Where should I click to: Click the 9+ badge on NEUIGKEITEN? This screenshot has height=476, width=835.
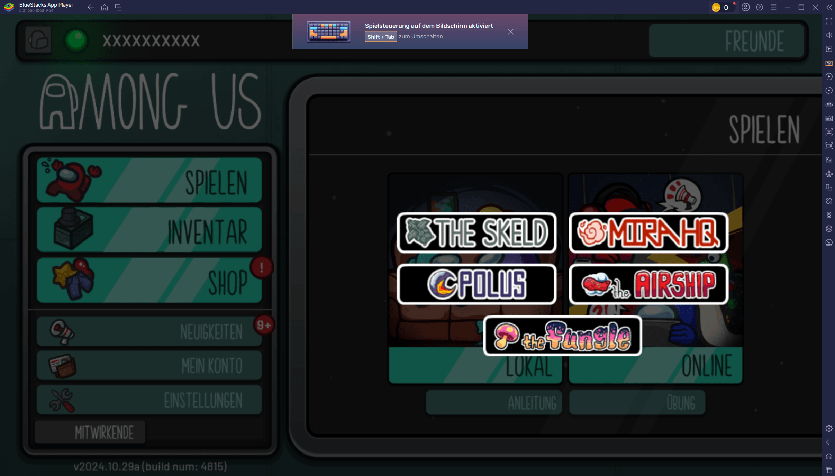click(264, 325)
